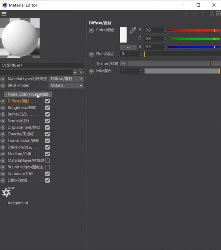
Task: Expand the Texture dropdown arrow
Action: tap(123, 64)
